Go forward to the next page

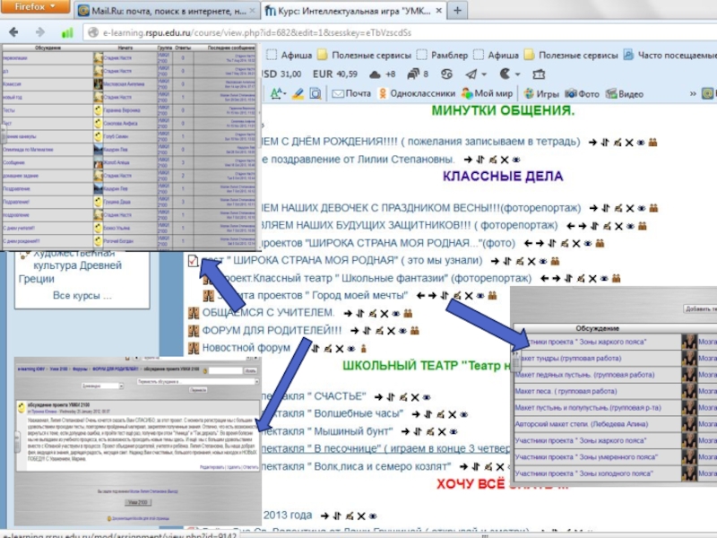[x=40, y=32]
